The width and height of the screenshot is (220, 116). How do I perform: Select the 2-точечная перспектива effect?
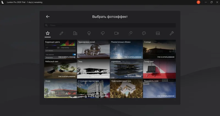point(94,88)
